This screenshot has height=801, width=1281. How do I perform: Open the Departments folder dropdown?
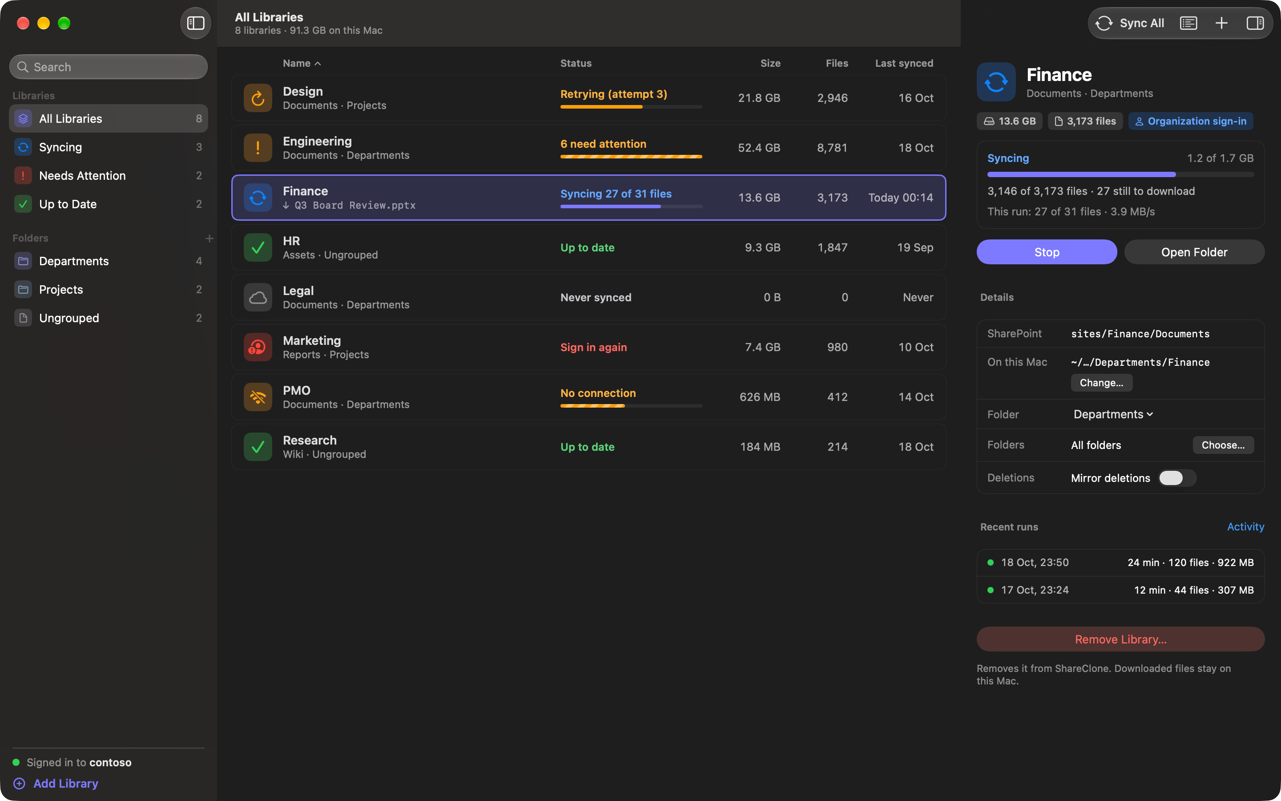[x=1113, y=414]
